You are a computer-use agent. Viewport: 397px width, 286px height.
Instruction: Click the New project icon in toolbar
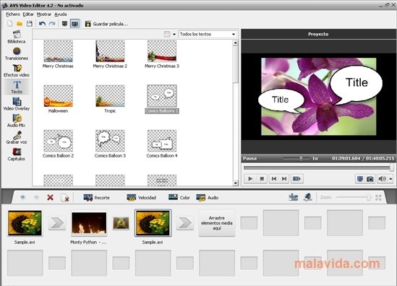pos(9,24)
